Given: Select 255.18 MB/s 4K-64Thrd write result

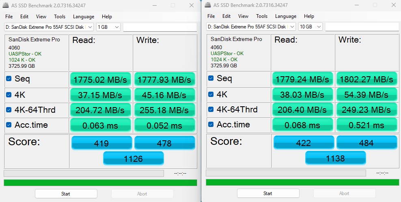Looking at the screenshot, I should [x=164, y=110].
